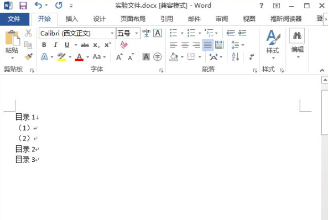Click the 粘贴 paste button
The width and height of the screenshot is (328, 220).
(12, 41)
